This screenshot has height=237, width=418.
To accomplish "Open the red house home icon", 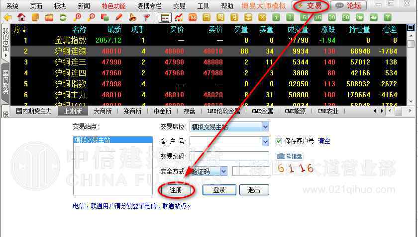I will pyautogui.click(x=21, y=17).
